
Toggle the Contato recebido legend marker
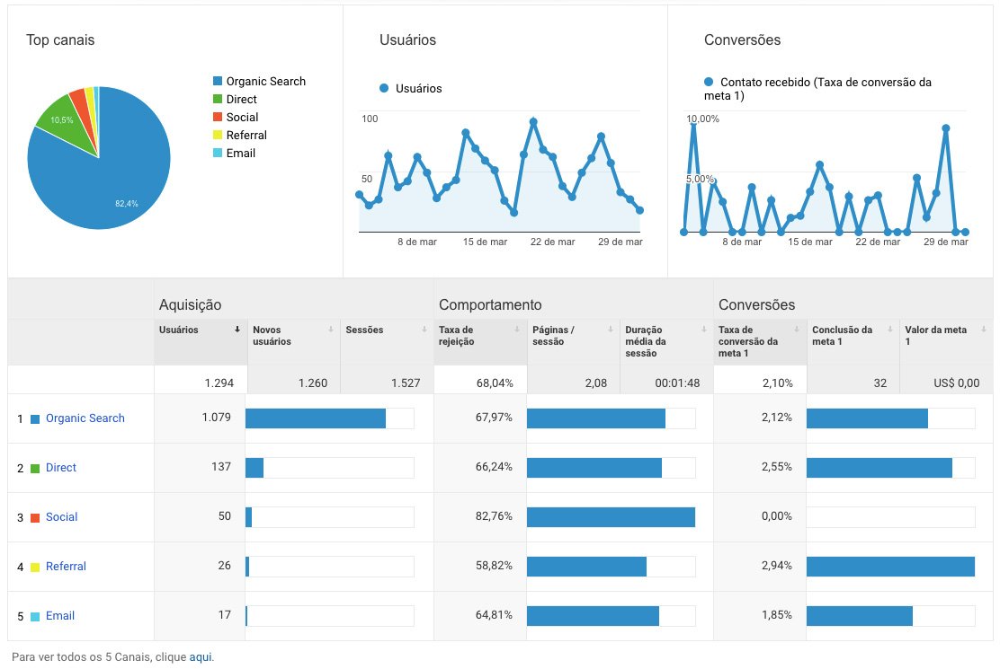click(x=709, y=82)
